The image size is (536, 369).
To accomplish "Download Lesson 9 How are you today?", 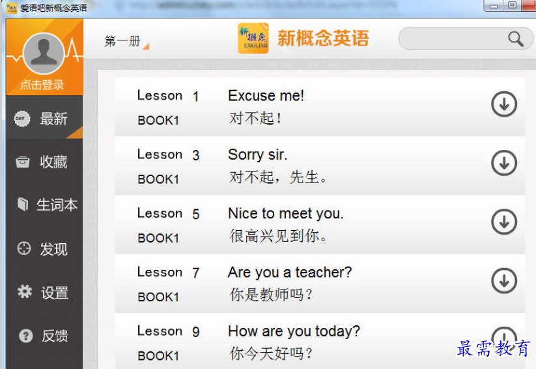I will 504,340.
